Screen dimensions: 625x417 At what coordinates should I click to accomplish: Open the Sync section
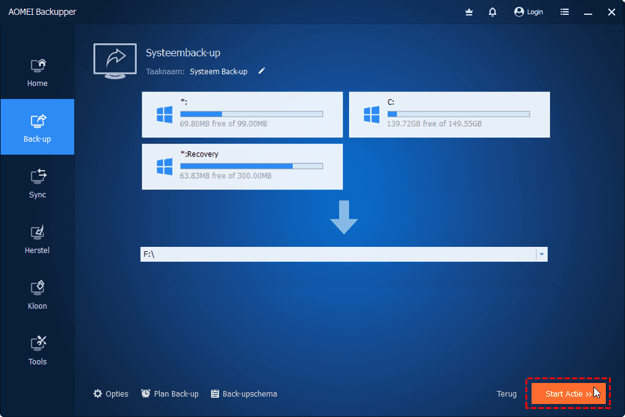coord(37,183)
